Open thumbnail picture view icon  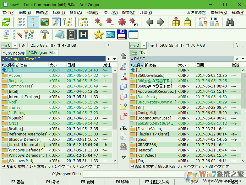(x=45, y=22)
